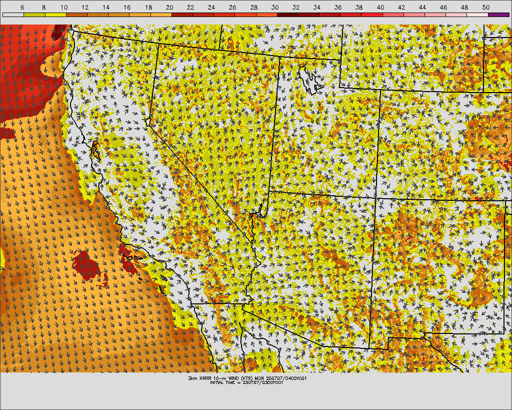
Task: Select the legend label "18"
Action: [x=148, y=7]
